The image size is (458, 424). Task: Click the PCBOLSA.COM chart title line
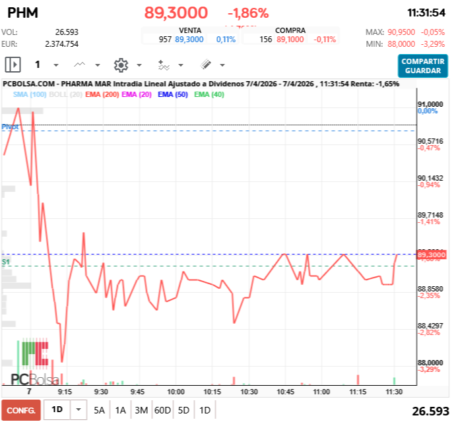[x=201, y=84]
